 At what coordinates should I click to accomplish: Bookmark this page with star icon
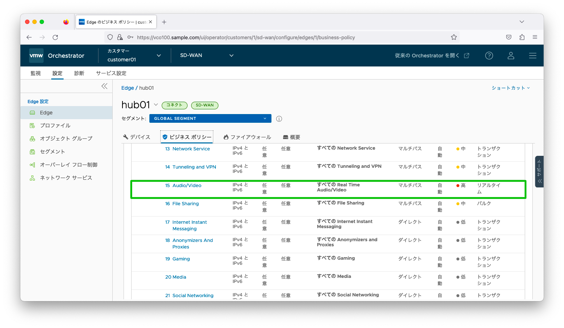[x=454, y=37]
